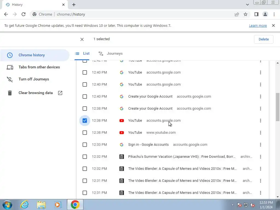Open a new tab with the plus button
Image resolution: width=280 pixels, height=210 pixels.
tap(74, 5)
